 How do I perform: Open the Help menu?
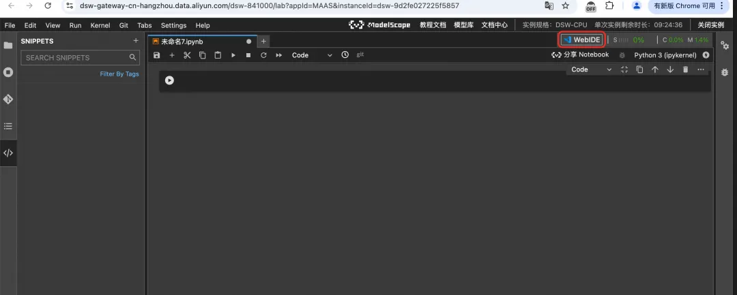pyautogui.click(x=203, y=25)
